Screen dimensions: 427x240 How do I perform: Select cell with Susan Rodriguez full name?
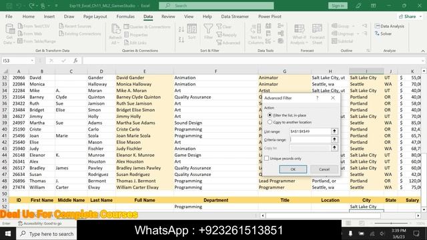144,174
